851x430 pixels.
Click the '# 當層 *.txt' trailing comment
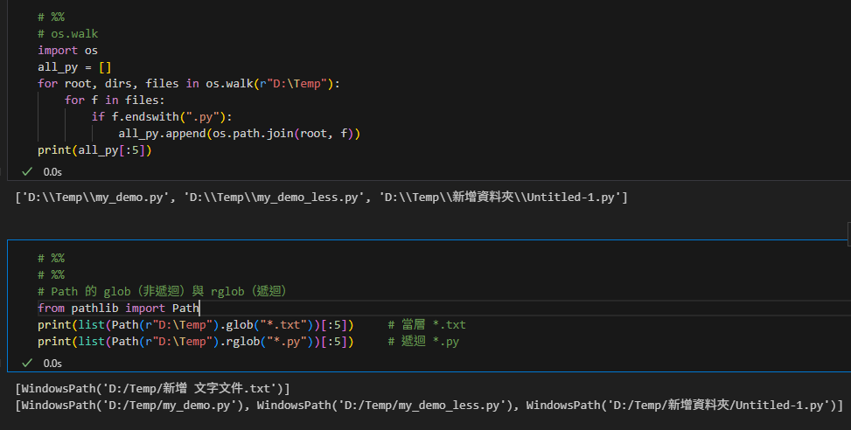(427, 325)
